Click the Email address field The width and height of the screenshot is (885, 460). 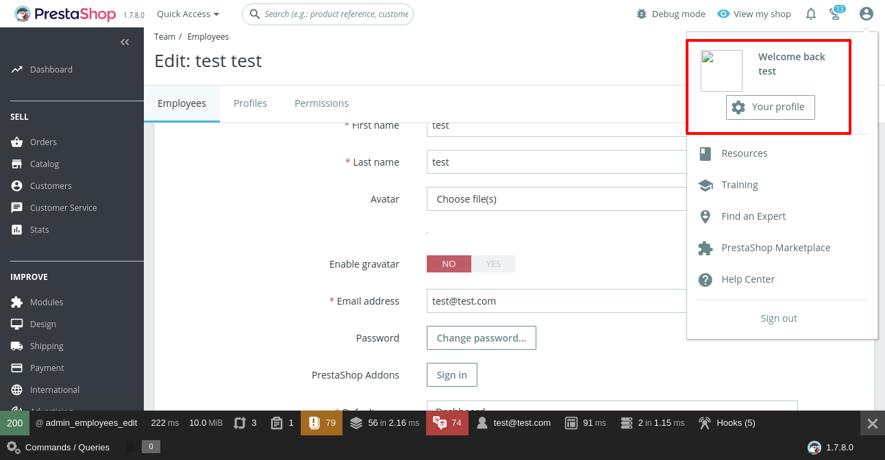coord(556,301)
